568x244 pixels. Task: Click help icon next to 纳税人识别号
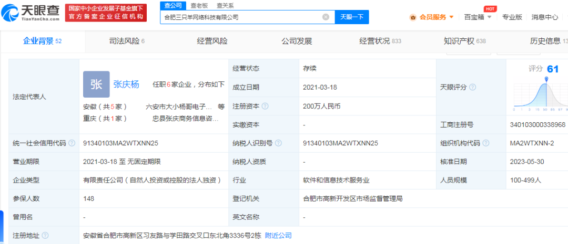(278, 143)
